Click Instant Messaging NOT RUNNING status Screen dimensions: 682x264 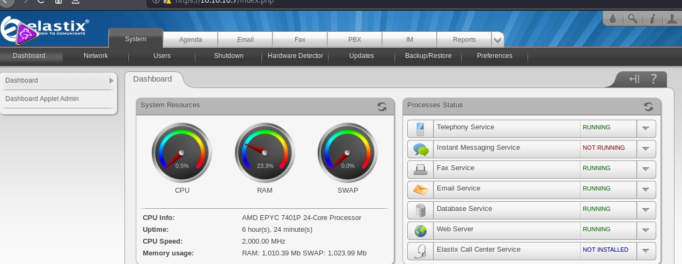tap(604, 148)
